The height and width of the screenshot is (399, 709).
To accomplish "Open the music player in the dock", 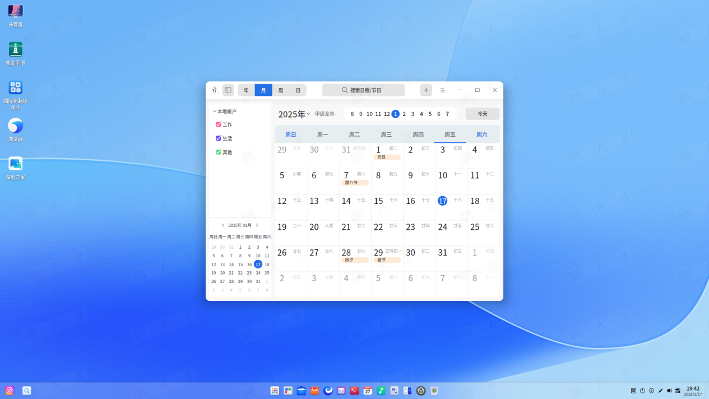I will (x=381, y=391).
